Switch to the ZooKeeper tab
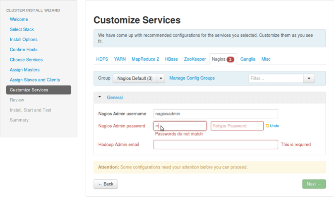334x197 pixels. point(195,59)
